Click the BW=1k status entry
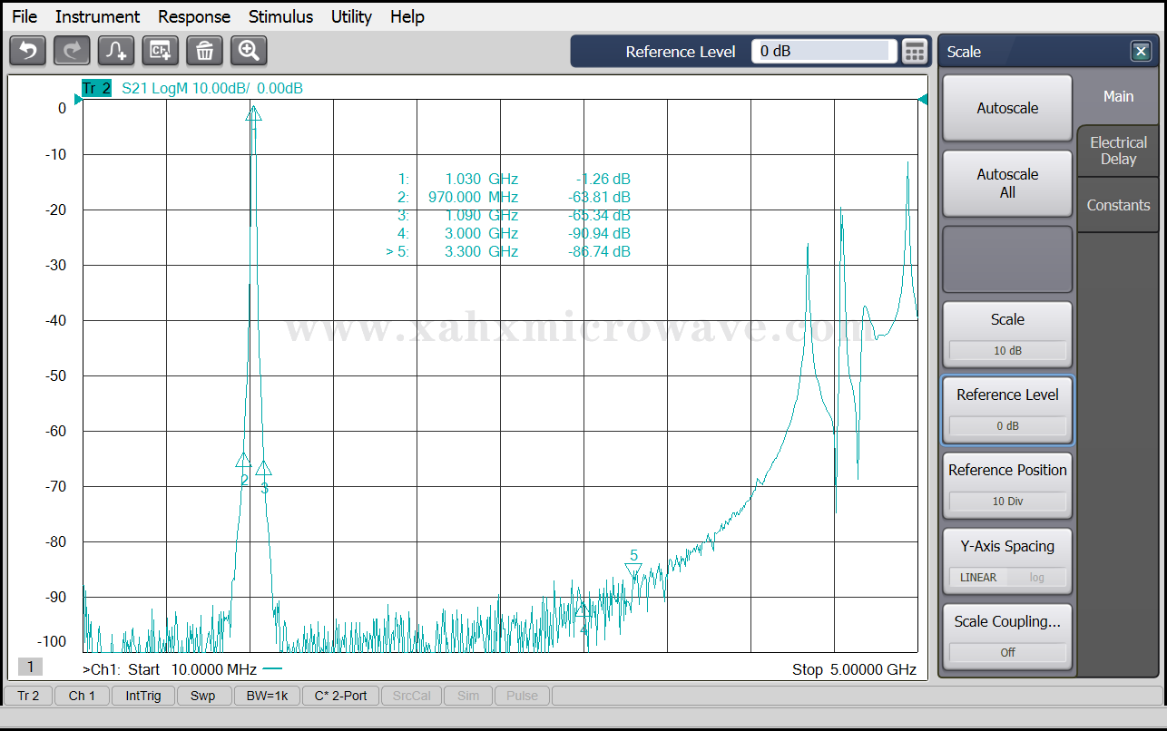Viewport: 1167px width, 731px height. pyautogui.click(x=267, y=696)
